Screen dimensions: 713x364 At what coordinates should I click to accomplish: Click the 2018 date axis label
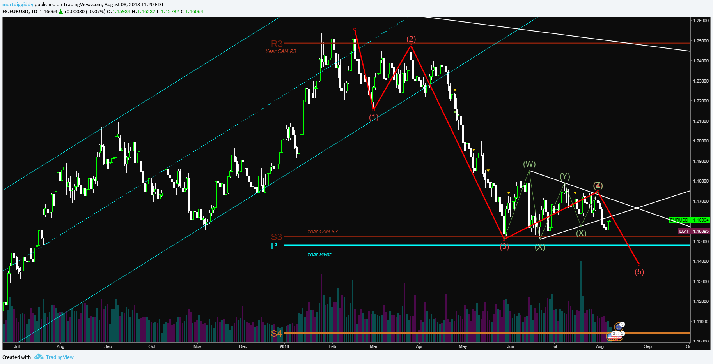pos(284,346)
